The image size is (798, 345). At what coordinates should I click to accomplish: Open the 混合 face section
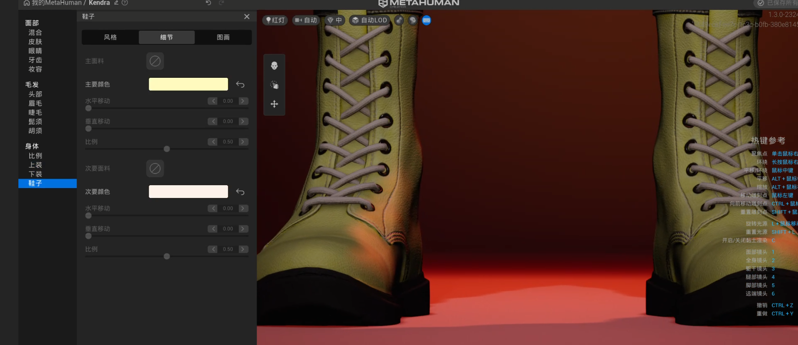(35, 33)
